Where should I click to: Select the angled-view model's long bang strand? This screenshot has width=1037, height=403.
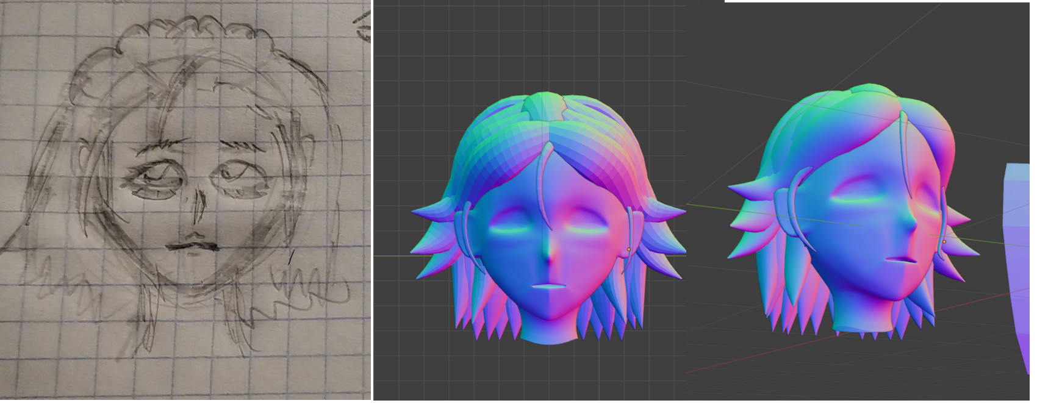(905, 152)
